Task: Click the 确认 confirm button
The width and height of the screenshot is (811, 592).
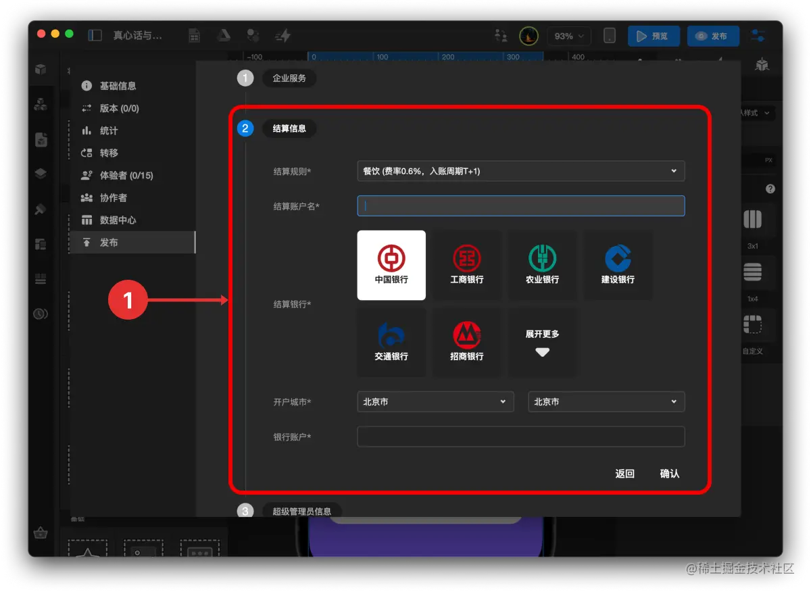Action: (669, 474)
